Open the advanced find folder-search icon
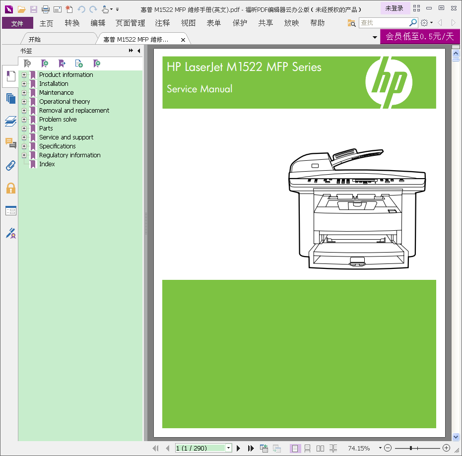 (351, 23)
